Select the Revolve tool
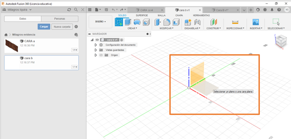Image resolution: width=291 pixels, height=139 pixels. pos(137,22)
